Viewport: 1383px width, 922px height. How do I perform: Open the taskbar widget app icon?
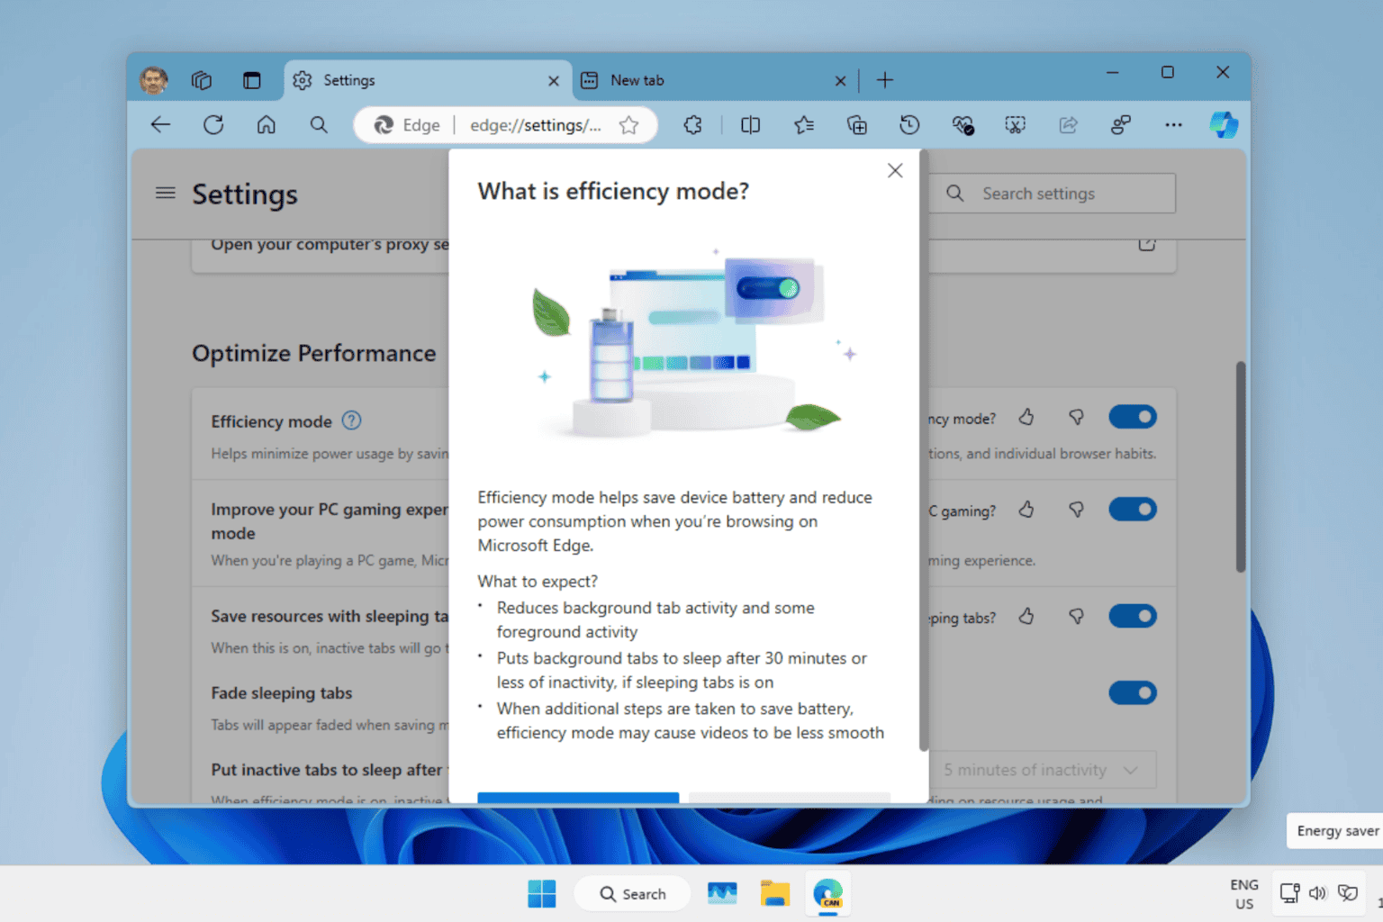tap(722, 894)
